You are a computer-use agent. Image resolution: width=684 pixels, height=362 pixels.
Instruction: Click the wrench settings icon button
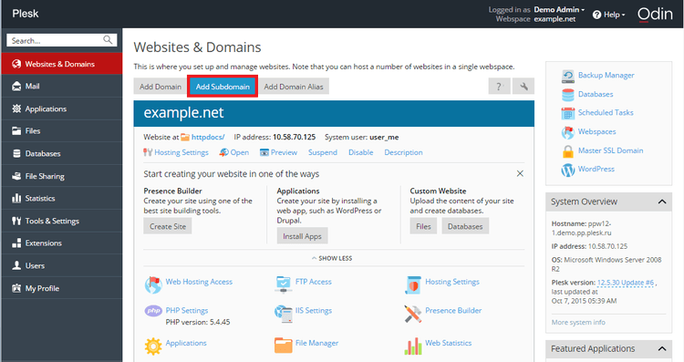[523, 87]
